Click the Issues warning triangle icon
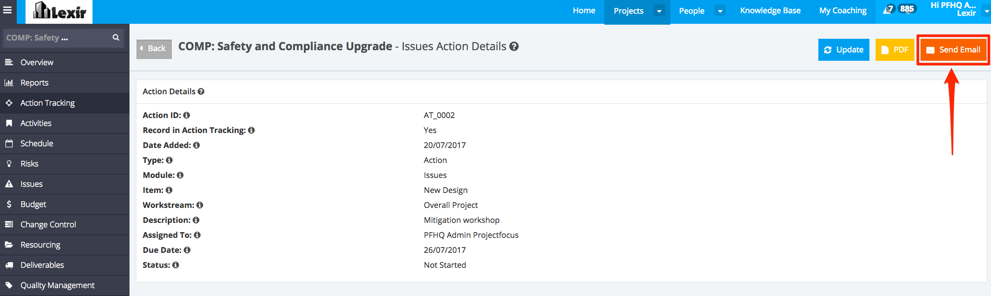 click(x=9, y=184)
